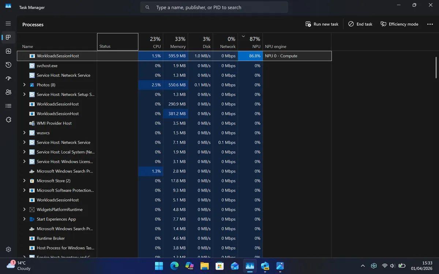The width and height of the screenshot is (439, 274).
Task: Open the Services view in the sidebar
Action: [8, 119]
